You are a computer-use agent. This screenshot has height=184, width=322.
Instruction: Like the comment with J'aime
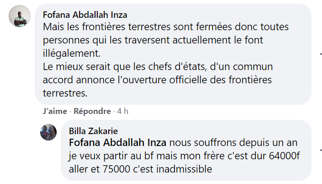pyautogui.click(x=55, y=111)
